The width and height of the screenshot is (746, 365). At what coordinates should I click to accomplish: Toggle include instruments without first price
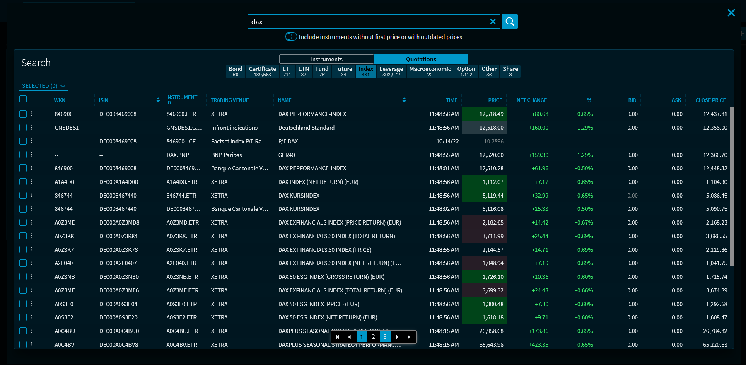pos(291,37)
